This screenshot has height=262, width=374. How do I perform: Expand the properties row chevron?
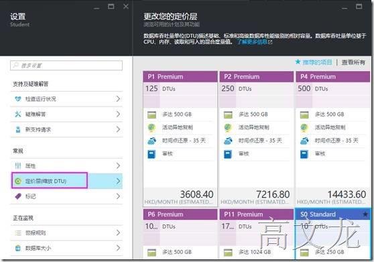[x=118, y=166]
